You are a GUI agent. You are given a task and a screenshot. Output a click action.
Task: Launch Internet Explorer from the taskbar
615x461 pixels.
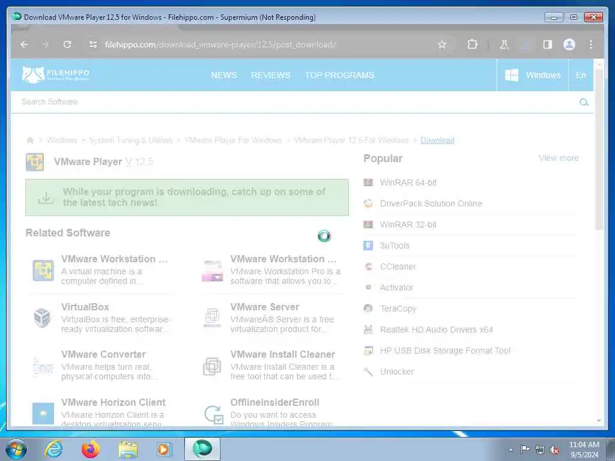pyautogui.click(x=53, y=449)
